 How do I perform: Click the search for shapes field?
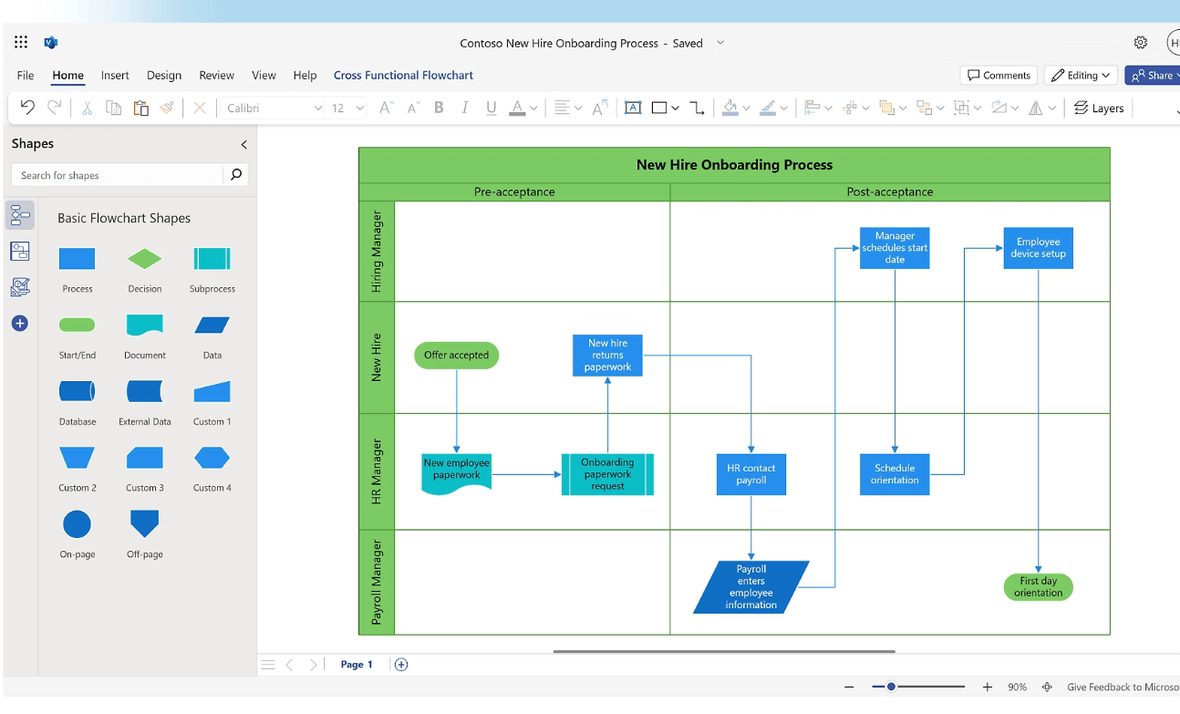119,174
